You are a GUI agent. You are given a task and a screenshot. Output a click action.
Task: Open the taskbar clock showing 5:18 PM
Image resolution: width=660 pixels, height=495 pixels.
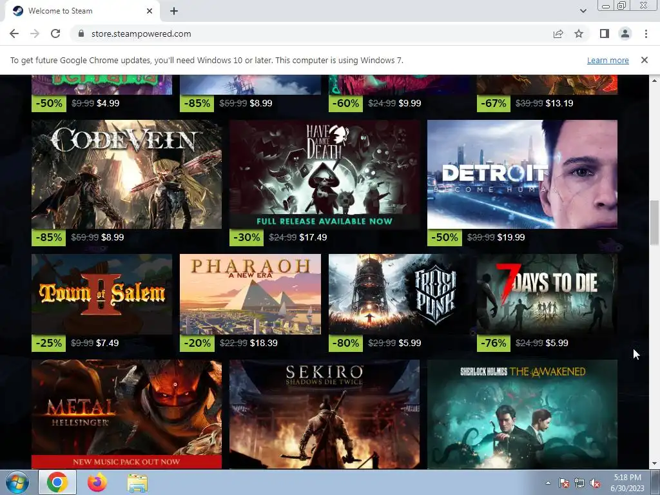[x=627, y=483]
